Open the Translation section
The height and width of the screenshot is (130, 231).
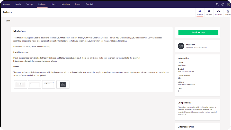point(90,4)
